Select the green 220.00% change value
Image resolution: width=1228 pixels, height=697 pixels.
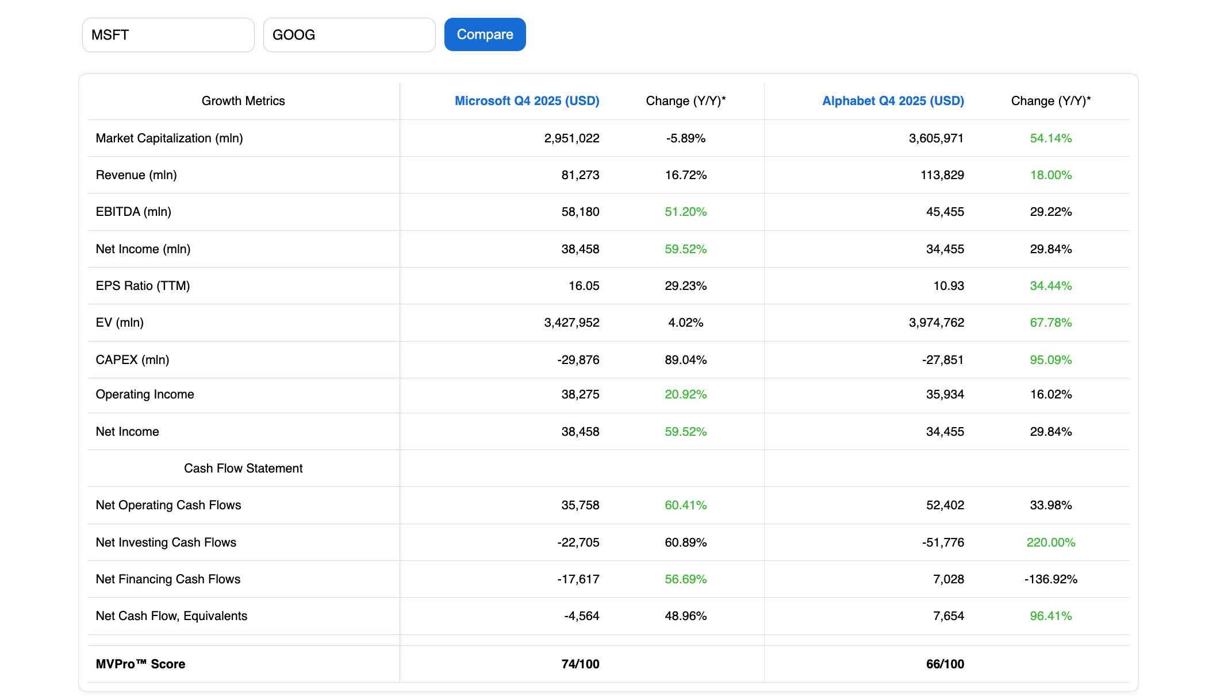click(x=1051, y=543)
